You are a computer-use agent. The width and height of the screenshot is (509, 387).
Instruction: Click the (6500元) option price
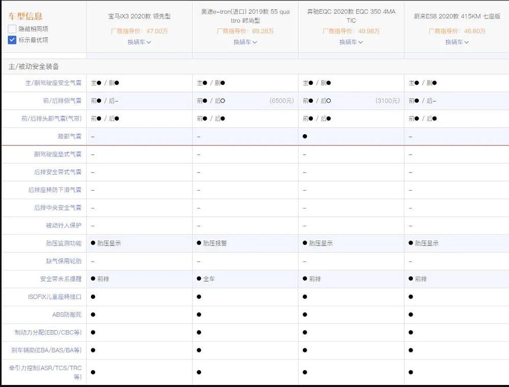tap(281, 101)
